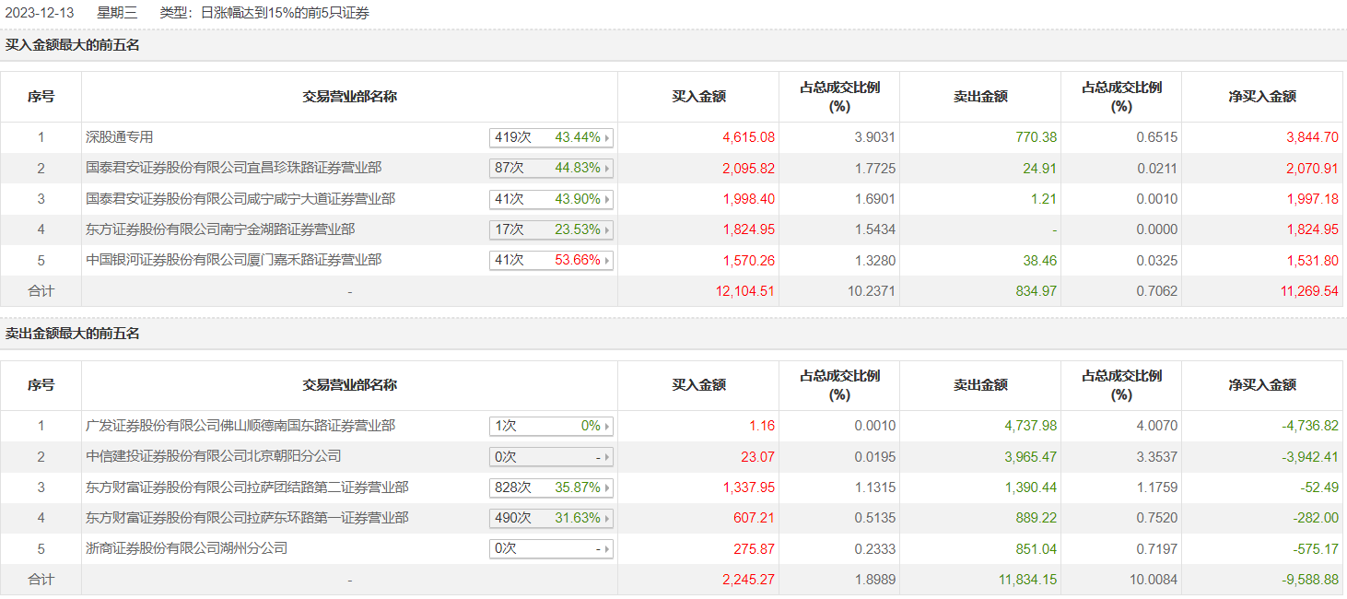The height and width of the screenshot is (599, 1347).
Task: Open 国泰君安证券 宜昌珍珠路证券营业部 link
Action: coord(233,168)
